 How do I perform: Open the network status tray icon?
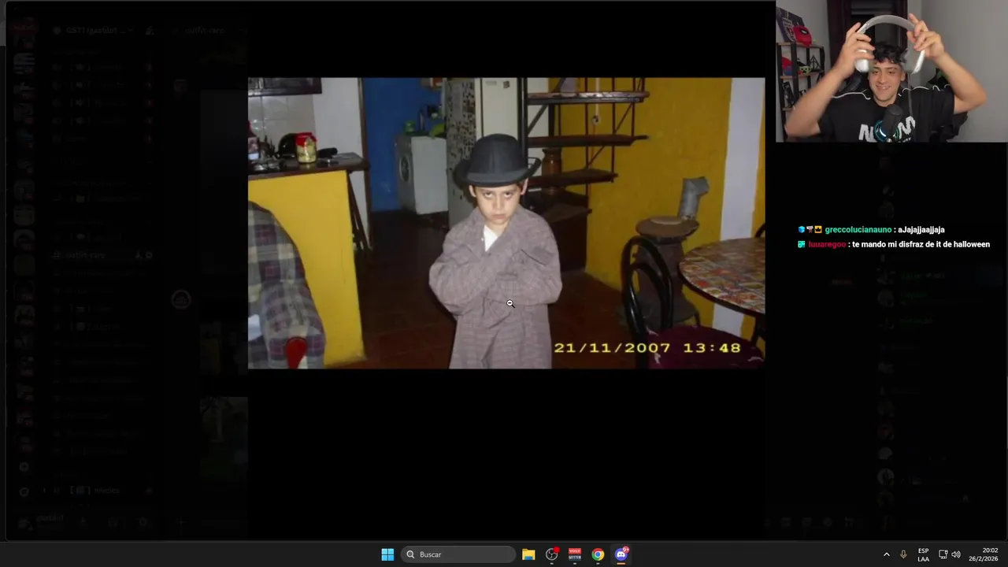coord(943,554)
